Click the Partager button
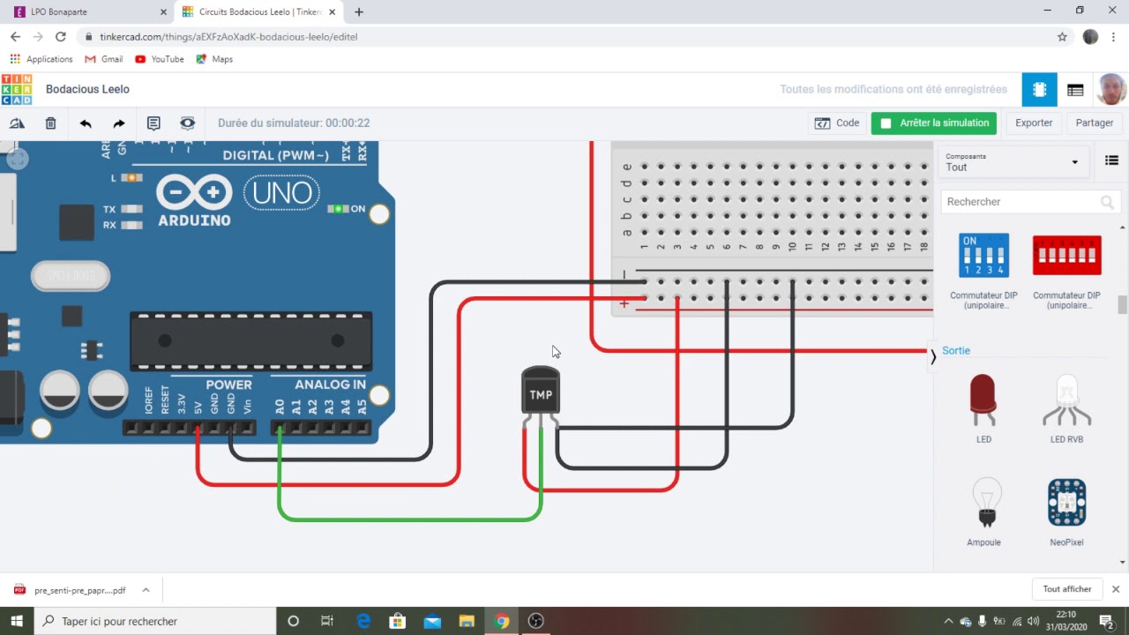 click(1095, 123)
